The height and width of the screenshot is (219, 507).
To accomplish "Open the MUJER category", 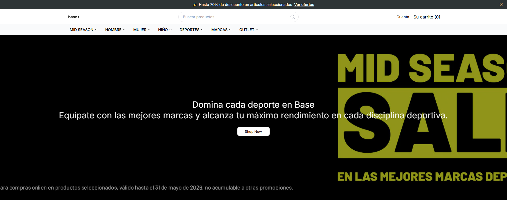I will coord(140,30).
